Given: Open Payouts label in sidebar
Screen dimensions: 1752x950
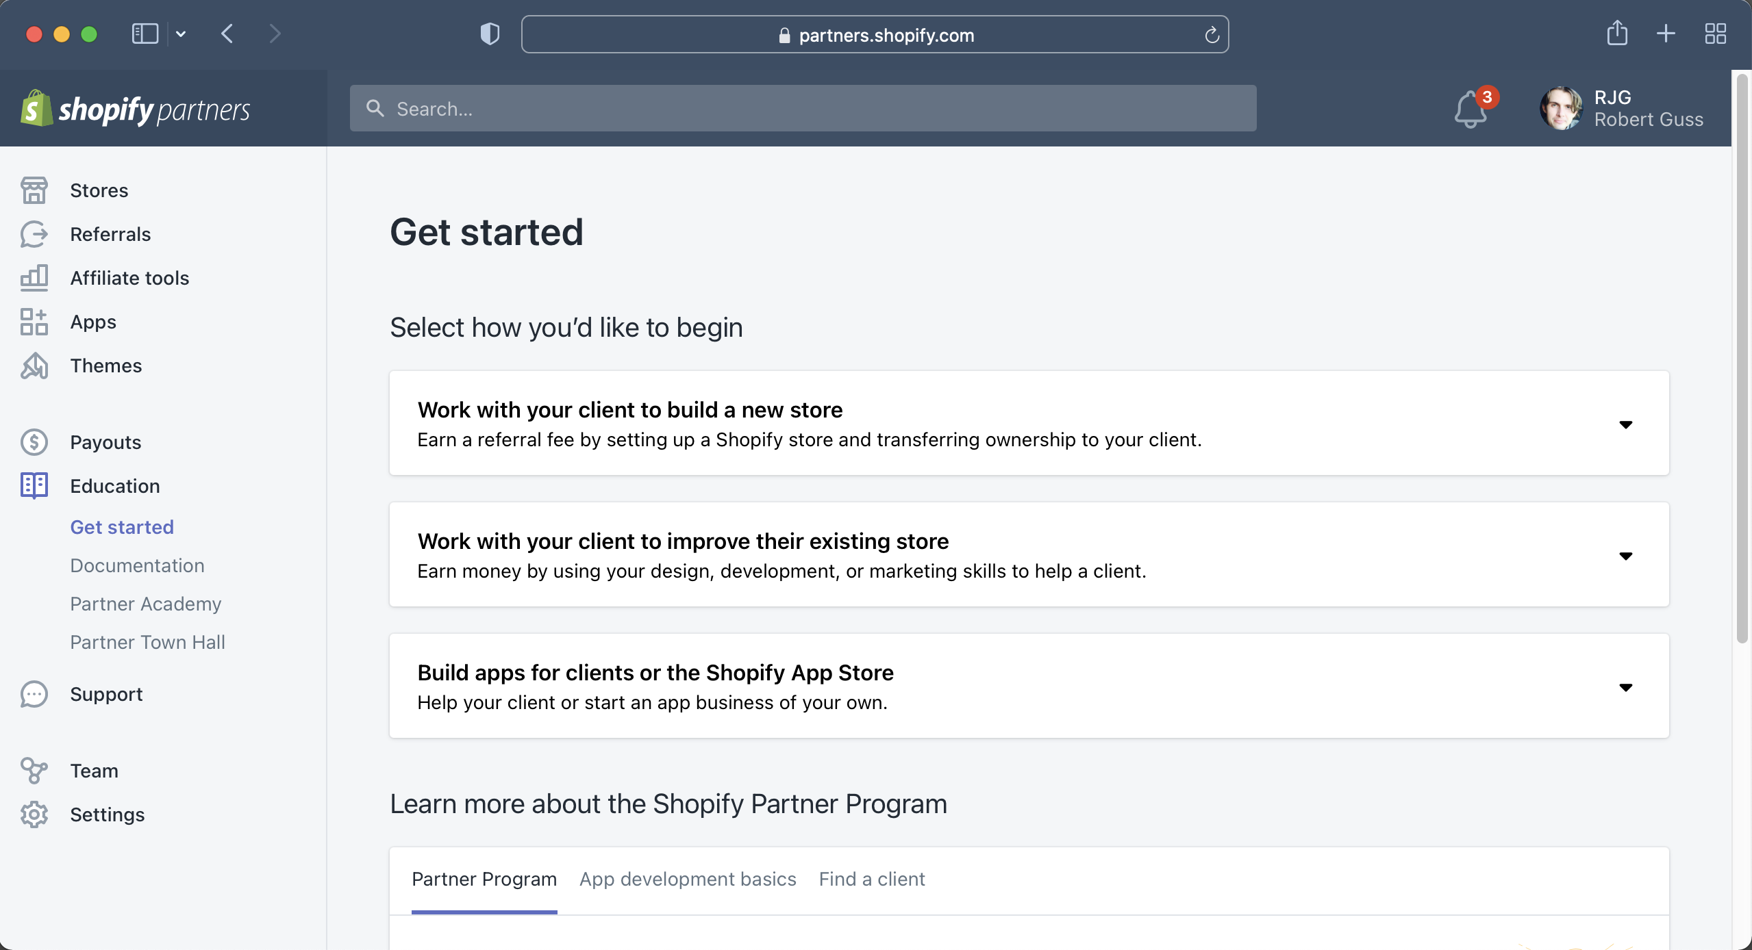Looking at the screenshot, I should pos(105,442).
